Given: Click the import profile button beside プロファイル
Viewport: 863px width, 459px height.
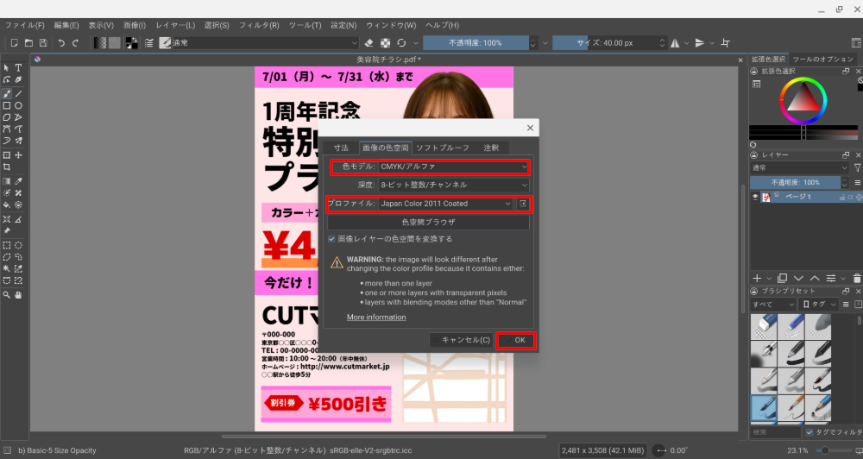Looking at the screenshot, I should pyautogui.click(x=523, y=204).
